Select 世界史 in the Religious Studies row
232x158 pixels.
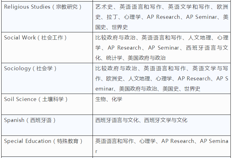point(120,27)
